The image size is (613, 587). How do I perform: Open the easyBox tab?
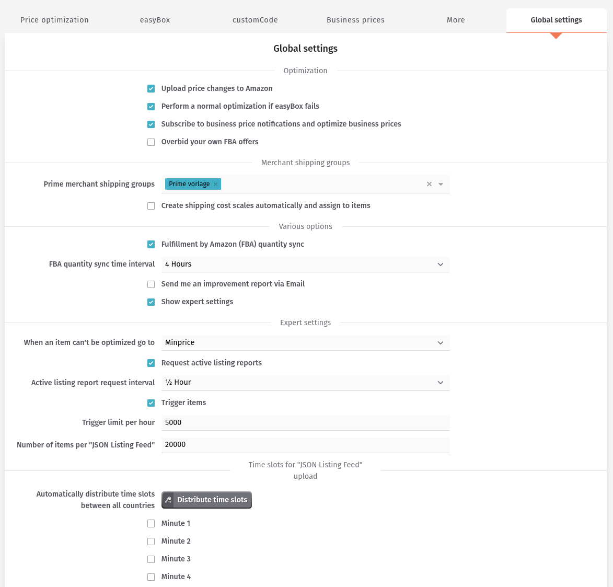pos(155,20)
